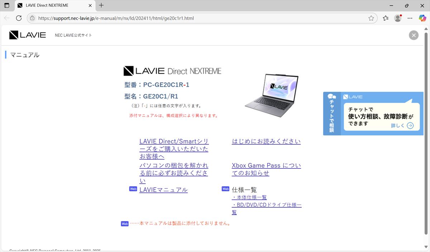The image size is (430, 252).
Task: Click the red 添付マニュアル note text
Action: click(x=173, y=115)
